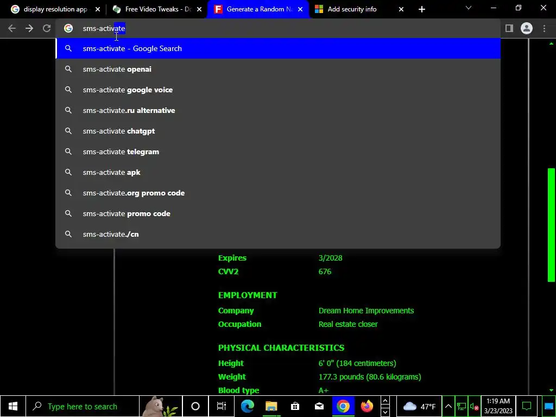Click the page scrollbar down arrow
The width and height of the screenshot is (556, 417).
pyautogui.click(x=551, y=390)
